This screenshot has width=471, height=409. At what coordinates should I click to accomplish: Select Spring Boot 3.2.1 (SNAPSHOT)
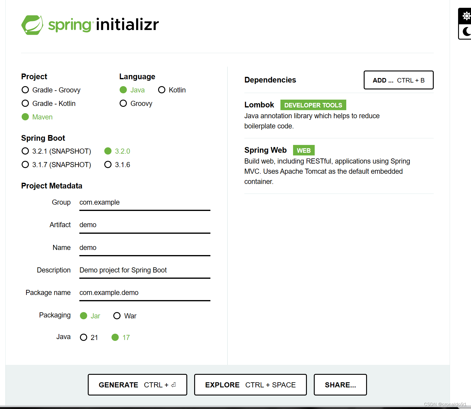(57, 151)
